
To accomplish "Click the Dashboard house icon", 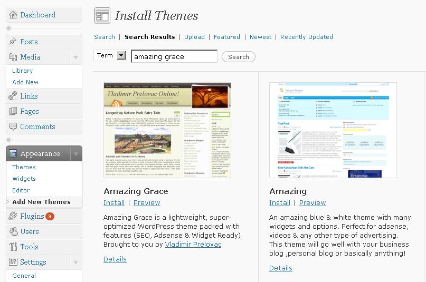I will pos(13,15).
